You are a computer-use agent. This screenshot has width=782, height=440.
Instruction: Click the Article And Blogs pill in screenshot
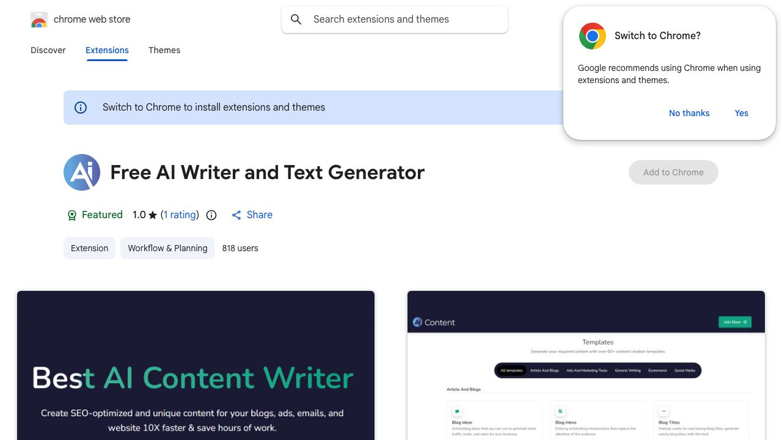pyautogui.click(x=544, y=370)
